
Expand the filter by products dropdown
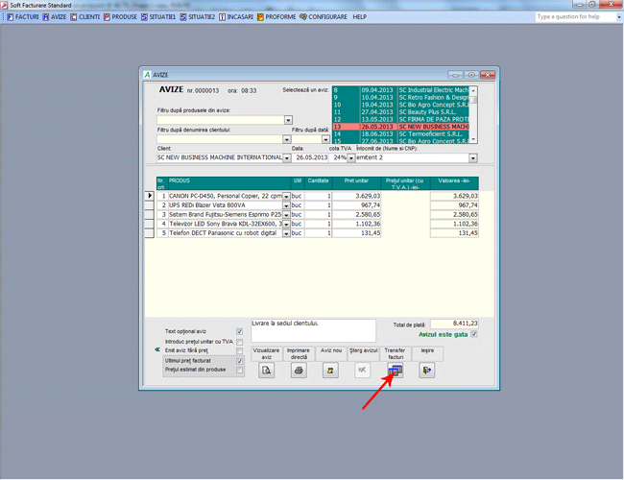tap(289, 120)
